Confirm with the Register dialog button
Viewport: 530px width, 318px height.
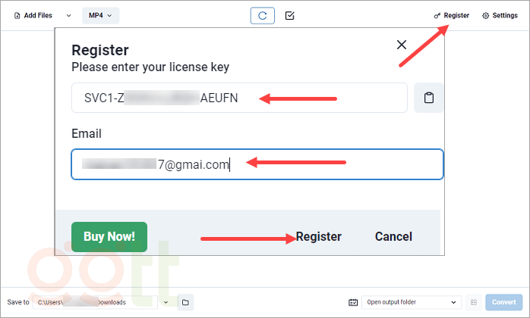318,236
